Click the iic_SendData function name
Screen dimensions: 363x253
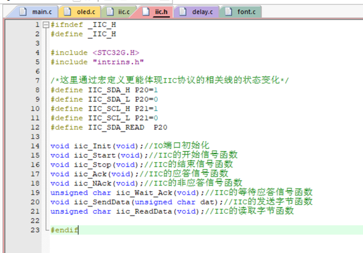[x=100, y=202]
